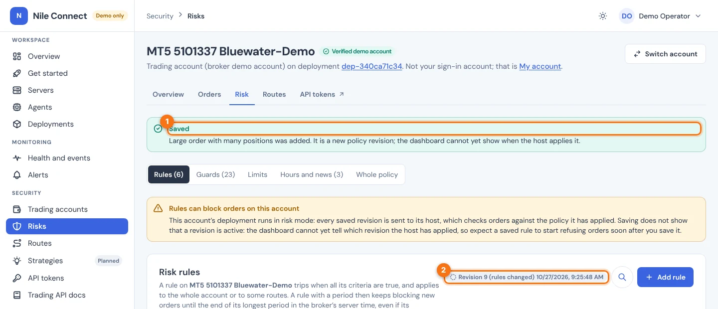Open Deployments via its cube icon
The width and height of the screenshot is (718, 309).
point(17,124)
